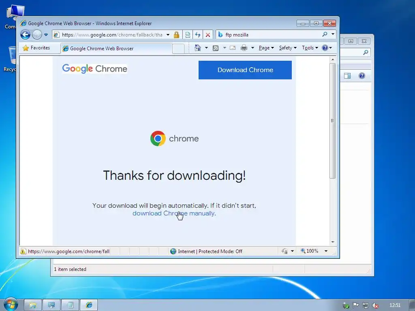Click the vertical scrollbar thumb
The width and height of the screenshot is (415, 311).
click(x=333, y=121)
